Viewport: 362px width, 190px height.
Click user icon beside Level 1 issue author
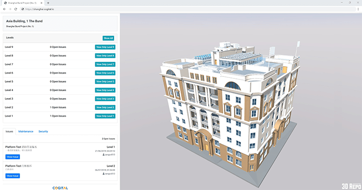click(104, 155)
